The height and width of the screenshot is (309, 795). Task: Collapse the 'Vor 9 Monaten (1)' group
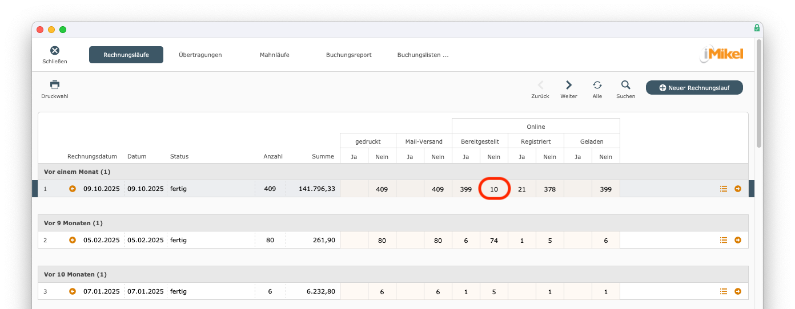click(x=73, y=223)
